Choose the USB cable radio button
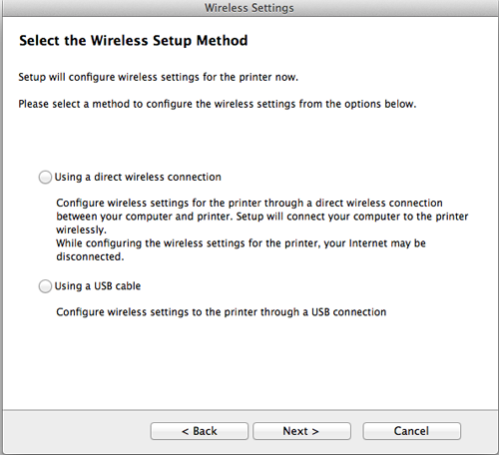499x455 pixels. pos(45,286)
